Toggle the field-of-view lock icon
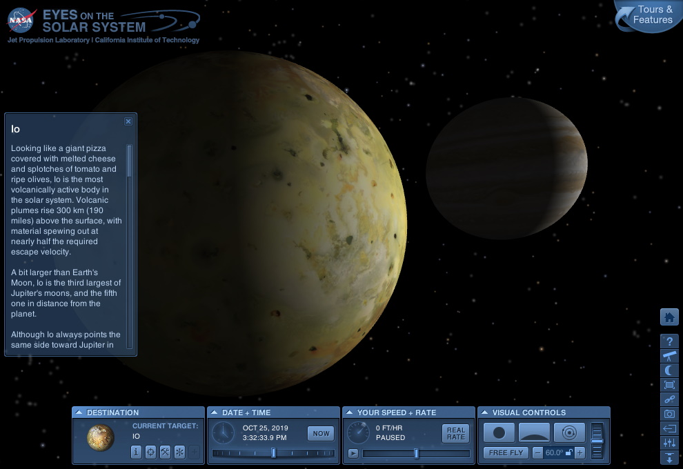Image resolution: width=683 pixels, height=469 pixels. point(568,453)
